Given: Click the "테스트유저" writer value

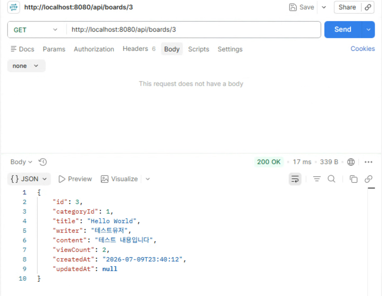Looking at the screenshot, I should coord(109,230).
